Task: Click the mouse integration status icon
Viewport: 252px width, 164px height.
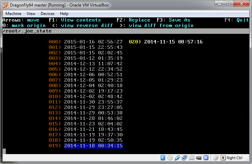Action: 216,158
